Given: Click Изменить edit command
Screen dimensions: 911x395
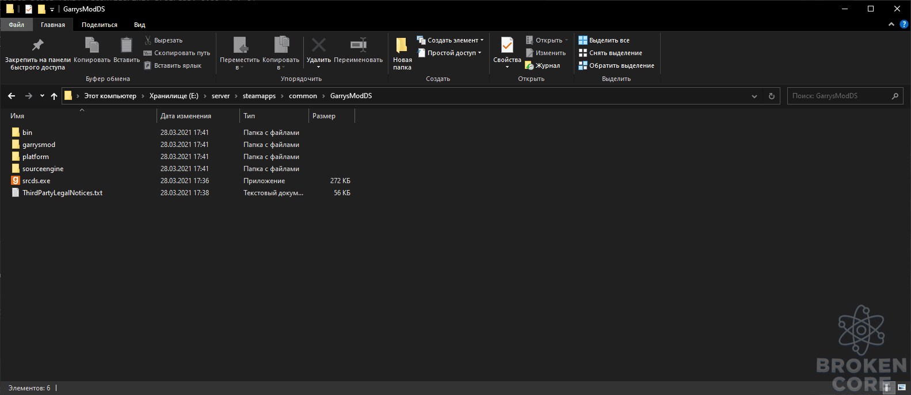Looking at the screenshot, I should [x=546, y=53].
